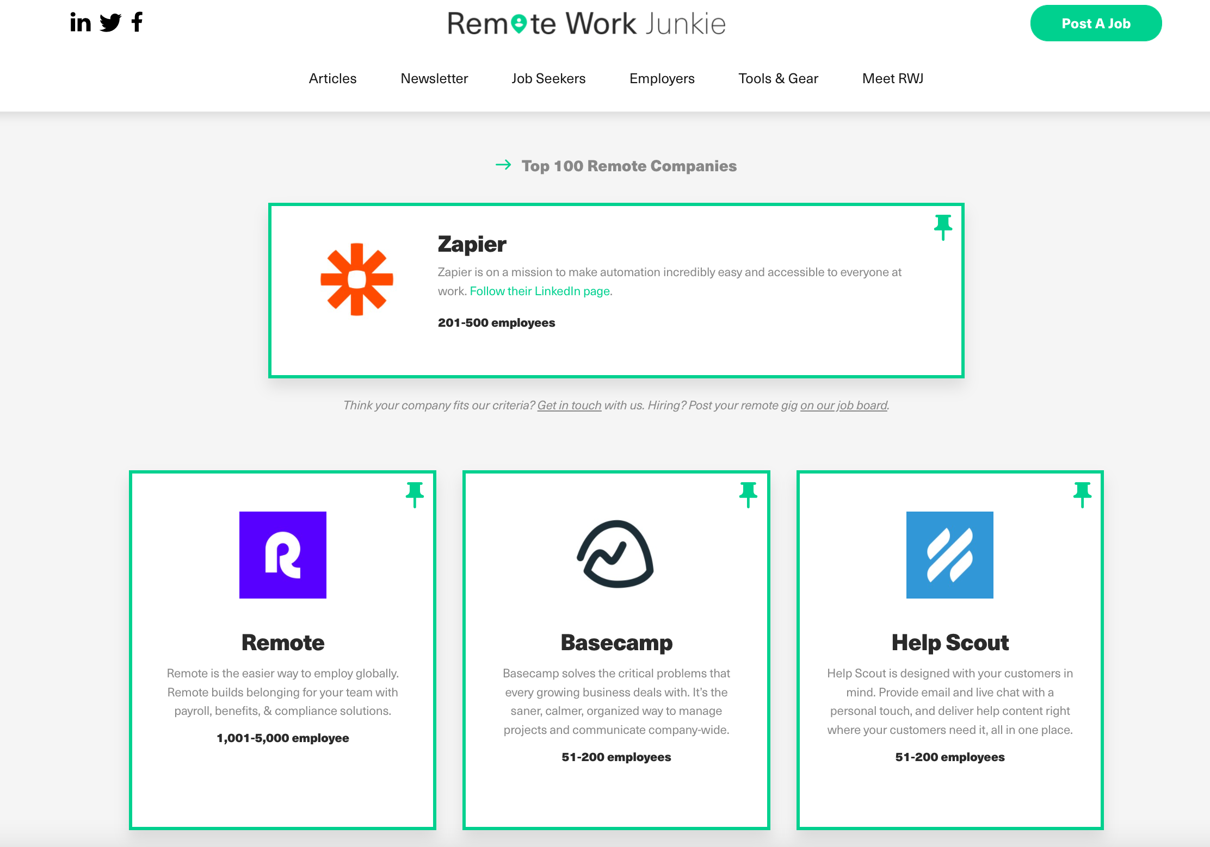The height and width of the screenshot is (847, 1210).
Task: Click the Post A Job button
Action: pos(1096,23)
